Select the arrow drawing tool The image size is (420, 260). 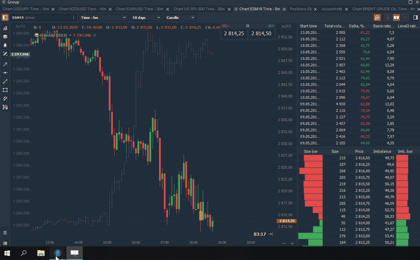(5, 64)
